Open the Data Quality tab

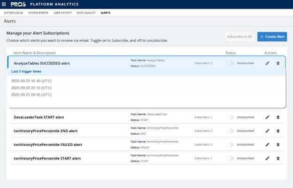(86, 13)
